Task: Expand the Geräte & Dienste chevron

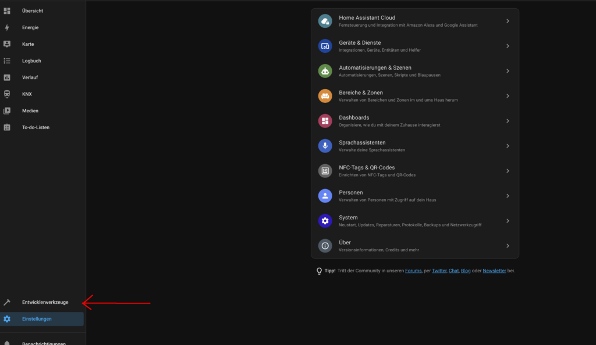Action: 508,46
